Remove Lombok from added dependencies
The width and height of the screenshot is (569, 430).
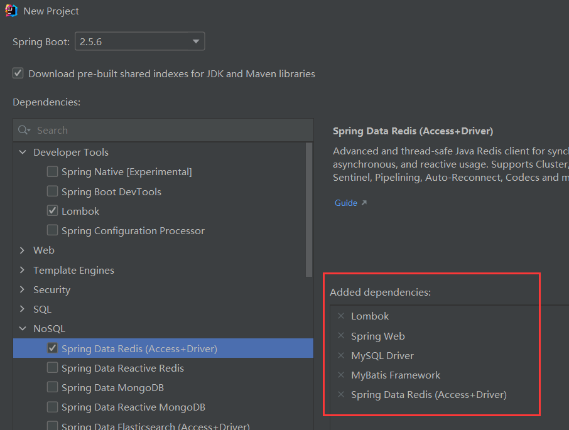(341, 316)
